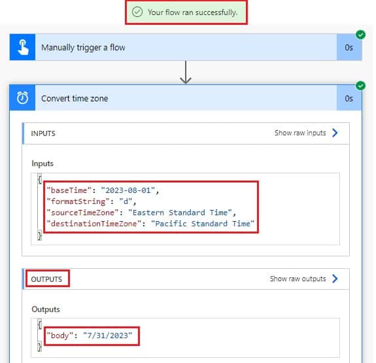This screenshot has height=363, width=376.
Task: Click the checkmark icon in the success banner
Action: click(x=137, y=12)
